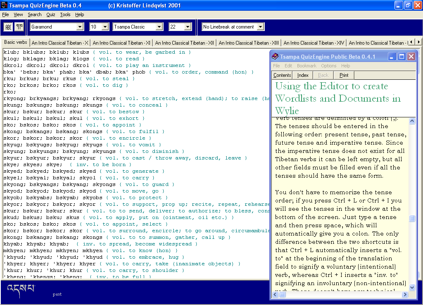423x305 pixels.
Task: Switch to An Intro Classical Tibetan - XIII tab
Action: pyautogui.click(x=249, y=43)
